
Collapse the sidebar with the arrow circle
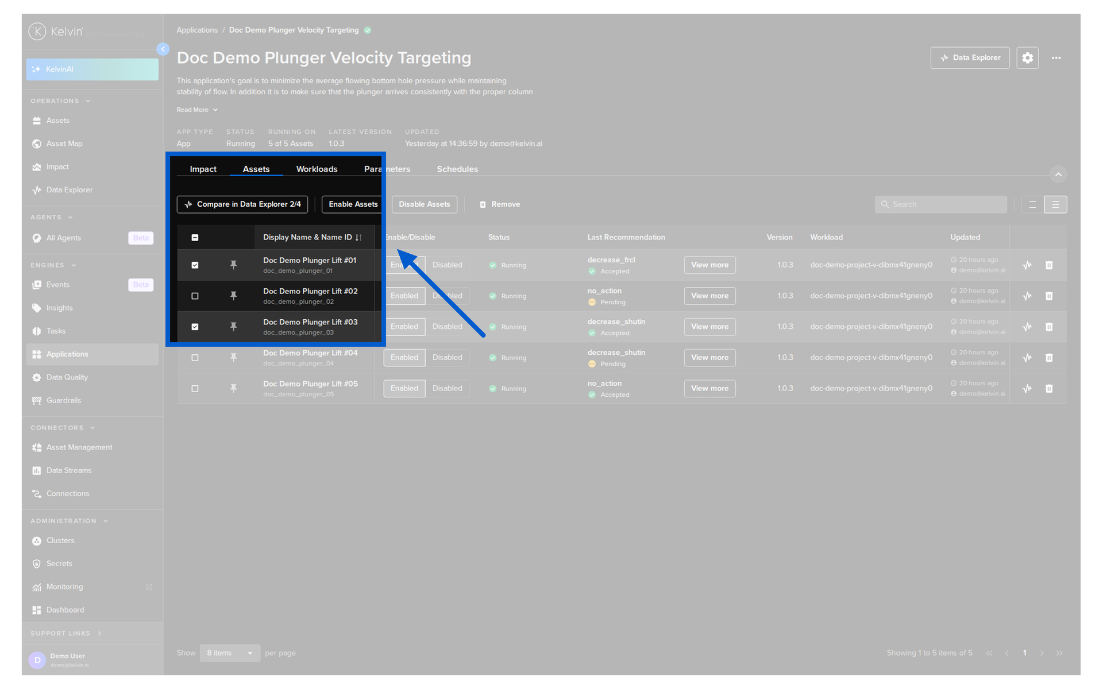tap(163, 49)
